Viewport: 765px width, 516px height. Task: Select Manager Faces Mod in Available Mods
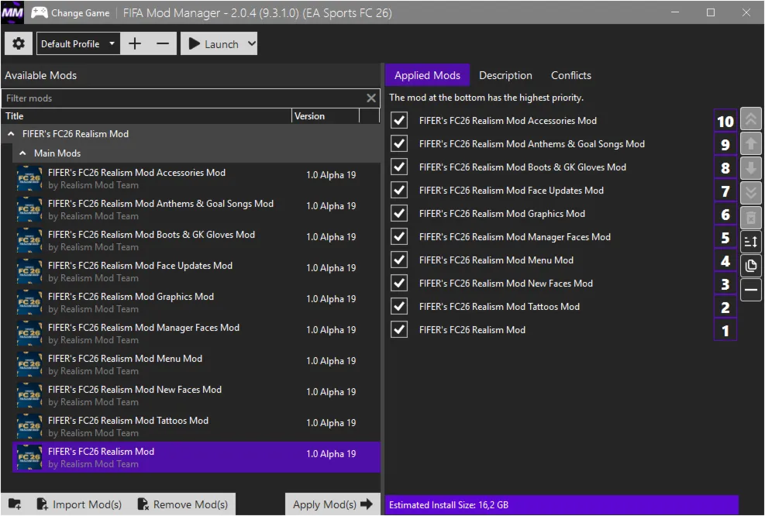pyautogui.click(x=196, y=334)
